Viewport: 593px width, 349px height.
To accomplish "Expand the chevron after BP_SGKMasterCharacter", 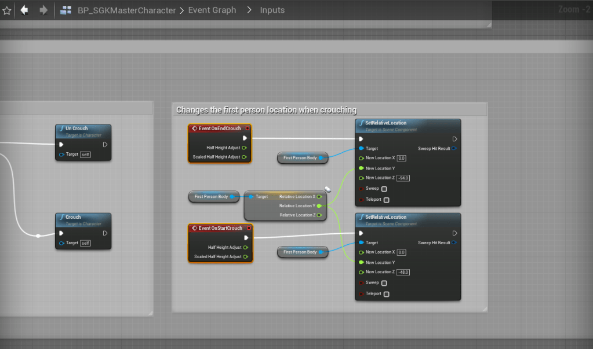I will coord(182,10).
